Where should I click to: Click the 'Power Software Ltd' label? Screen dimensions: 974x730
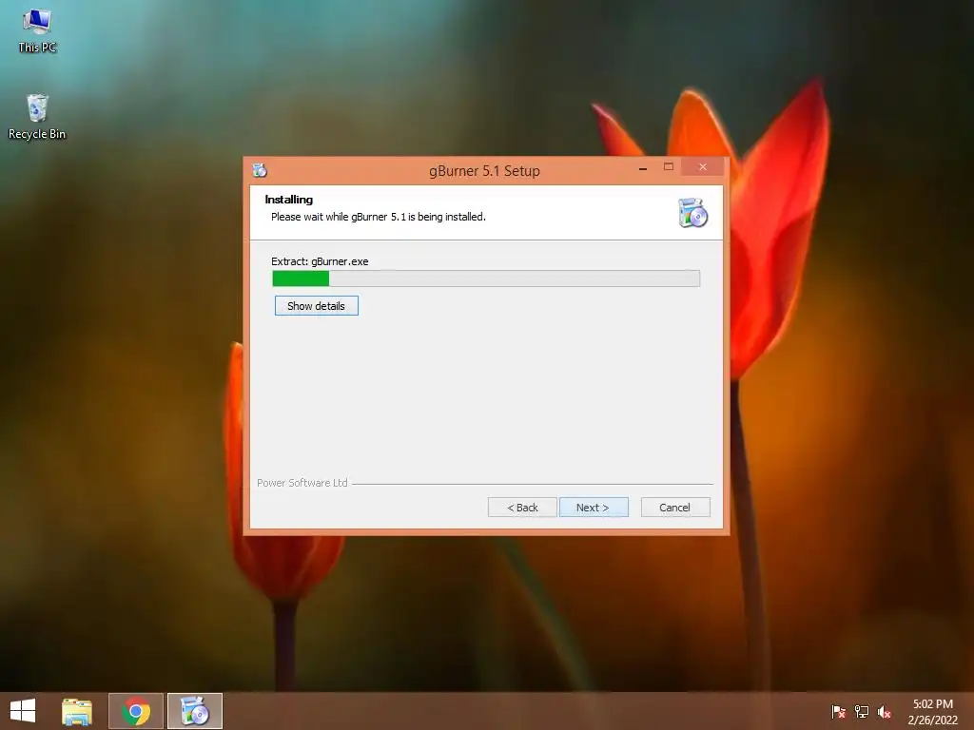(302, 482)
